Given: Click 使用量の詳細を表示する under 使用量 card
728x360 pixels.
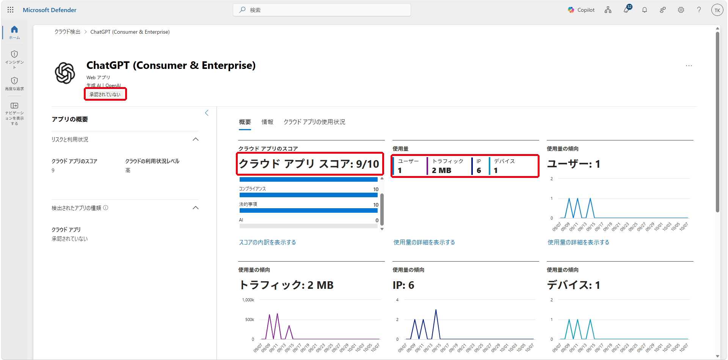Looking at the screenshot, I should [x=424, y=242].
